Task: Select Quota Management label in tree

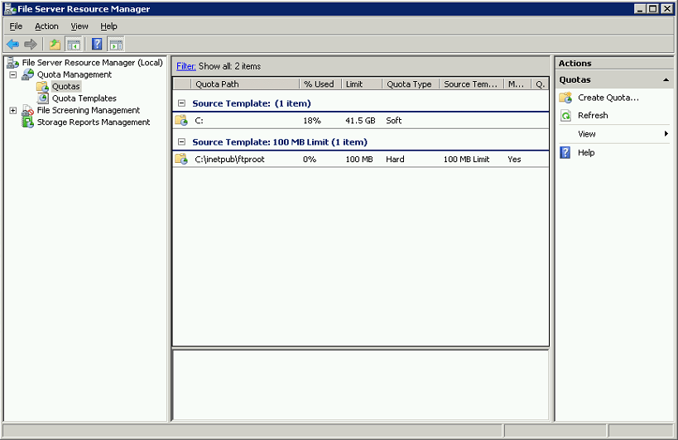Action: pos(75,74)
